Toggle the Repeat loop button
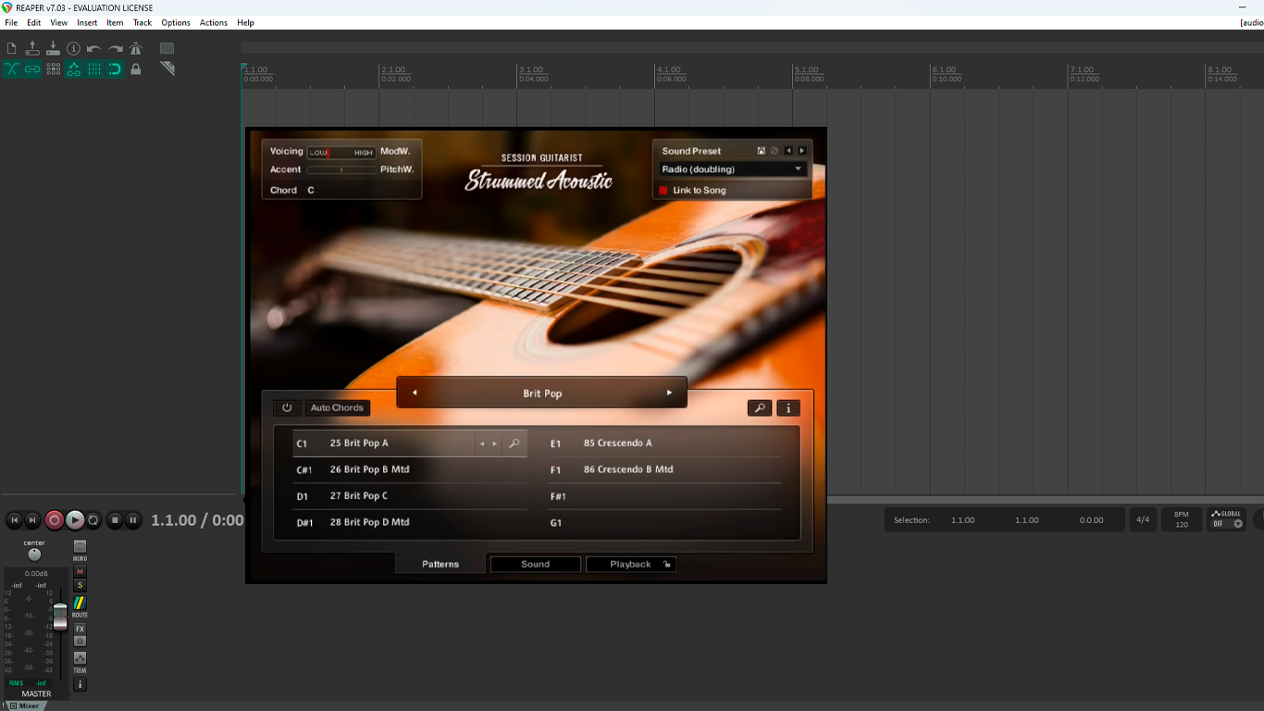1264x711 pixels. (93, 520)
